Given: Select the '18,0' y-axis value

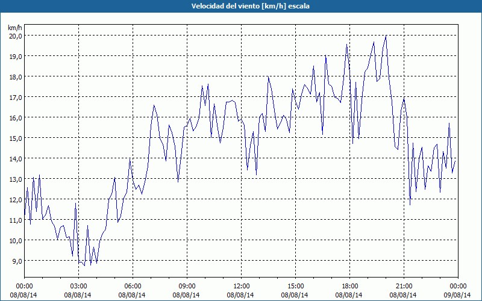Looking at the screenshot, I should pos(16,76).
